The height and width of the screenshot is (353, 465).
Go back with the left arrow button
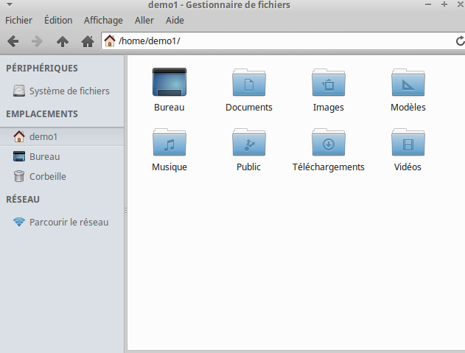13,41
